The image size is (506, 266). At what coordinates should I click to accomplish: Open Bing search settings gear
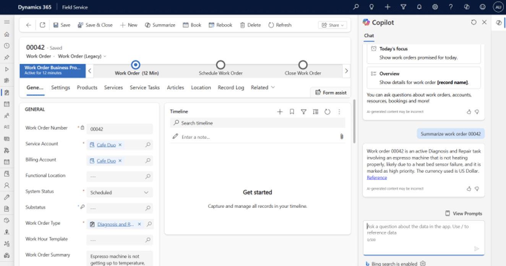[423, 263]
